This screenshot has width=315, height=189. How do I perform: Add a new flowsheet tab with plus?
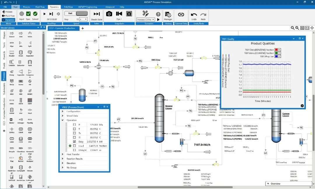[x=83, y=28]
